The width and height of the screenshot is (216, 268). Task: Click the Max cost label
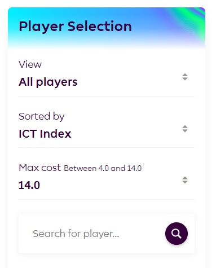[40, 168]
